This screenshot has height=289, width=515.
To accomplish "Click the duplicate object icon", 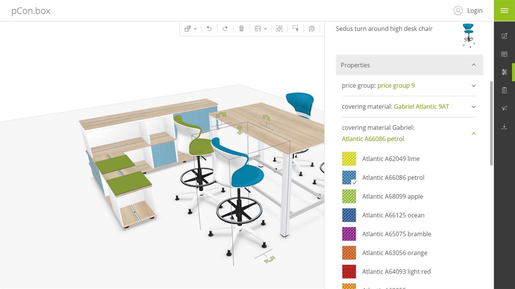I will tap(312, 29).
